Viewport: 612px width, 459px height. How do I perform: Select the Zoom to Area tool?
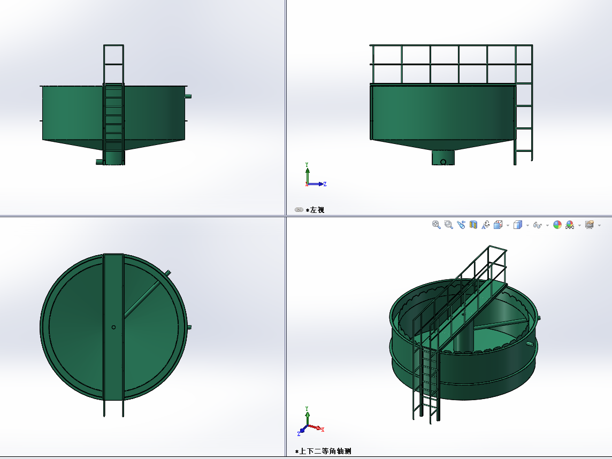coord(449,225)
